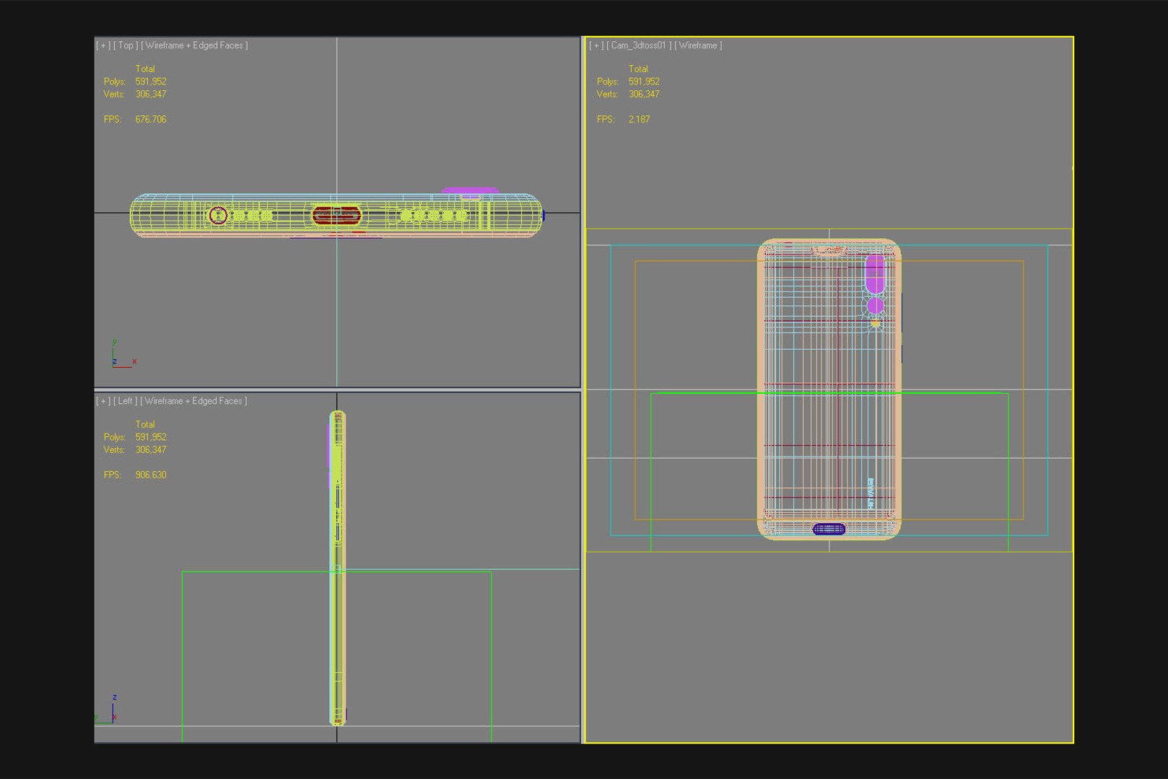Viewport: 1168px width, 779px height.
Task: Open the [Top] view label menu
Action: pyautogui.click(x=126, y=45)
